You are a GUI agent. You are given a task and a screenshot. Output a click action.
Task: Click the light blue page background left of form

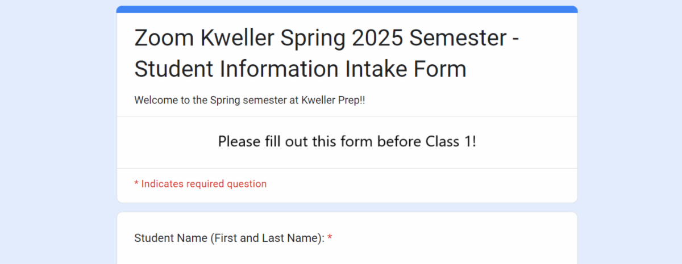click(x=57, y=131)
